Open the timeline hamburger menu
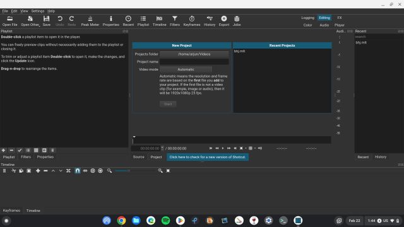 click(x=4, y=171)
